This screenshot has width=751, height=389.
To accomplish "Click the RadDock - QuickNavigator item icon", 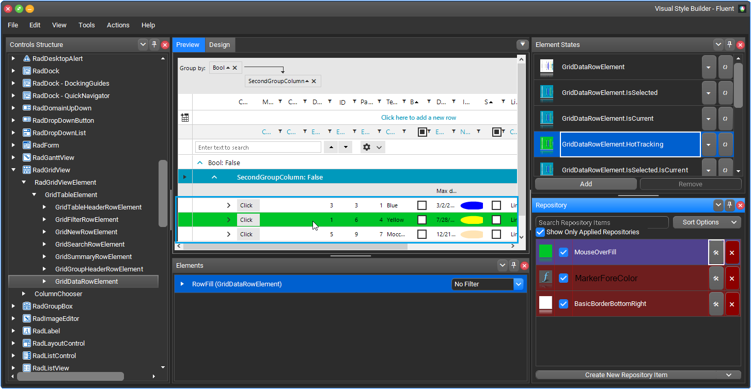I will [27, 96].
